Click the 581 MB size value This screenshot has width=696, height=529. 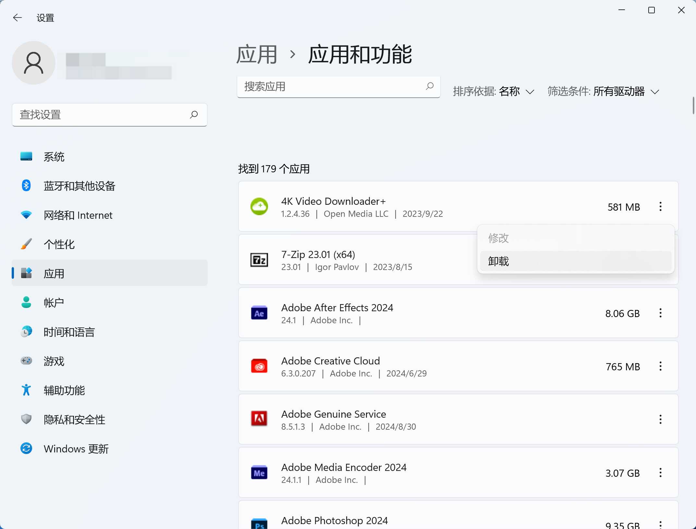pos(624,207)
